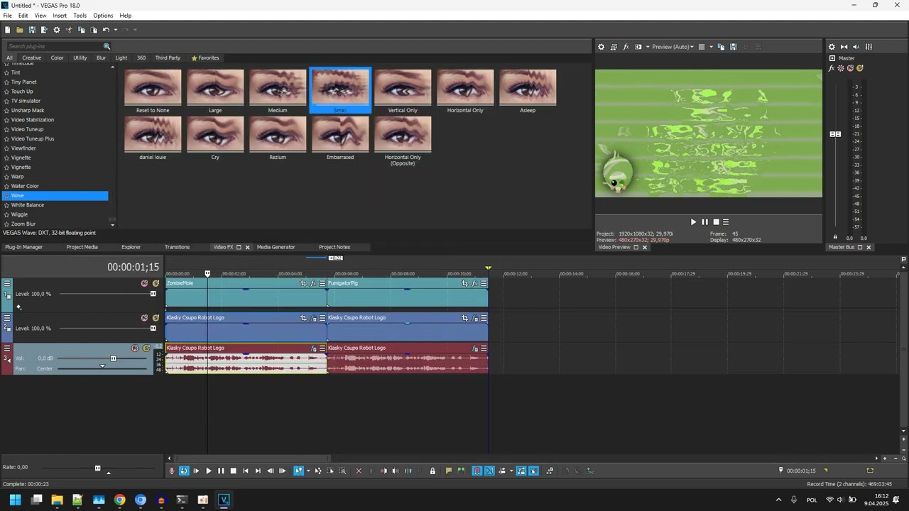Viewport: 909px width, 511px height.
Task: Switch to the Transitions tab
Action: click(177, 247)
